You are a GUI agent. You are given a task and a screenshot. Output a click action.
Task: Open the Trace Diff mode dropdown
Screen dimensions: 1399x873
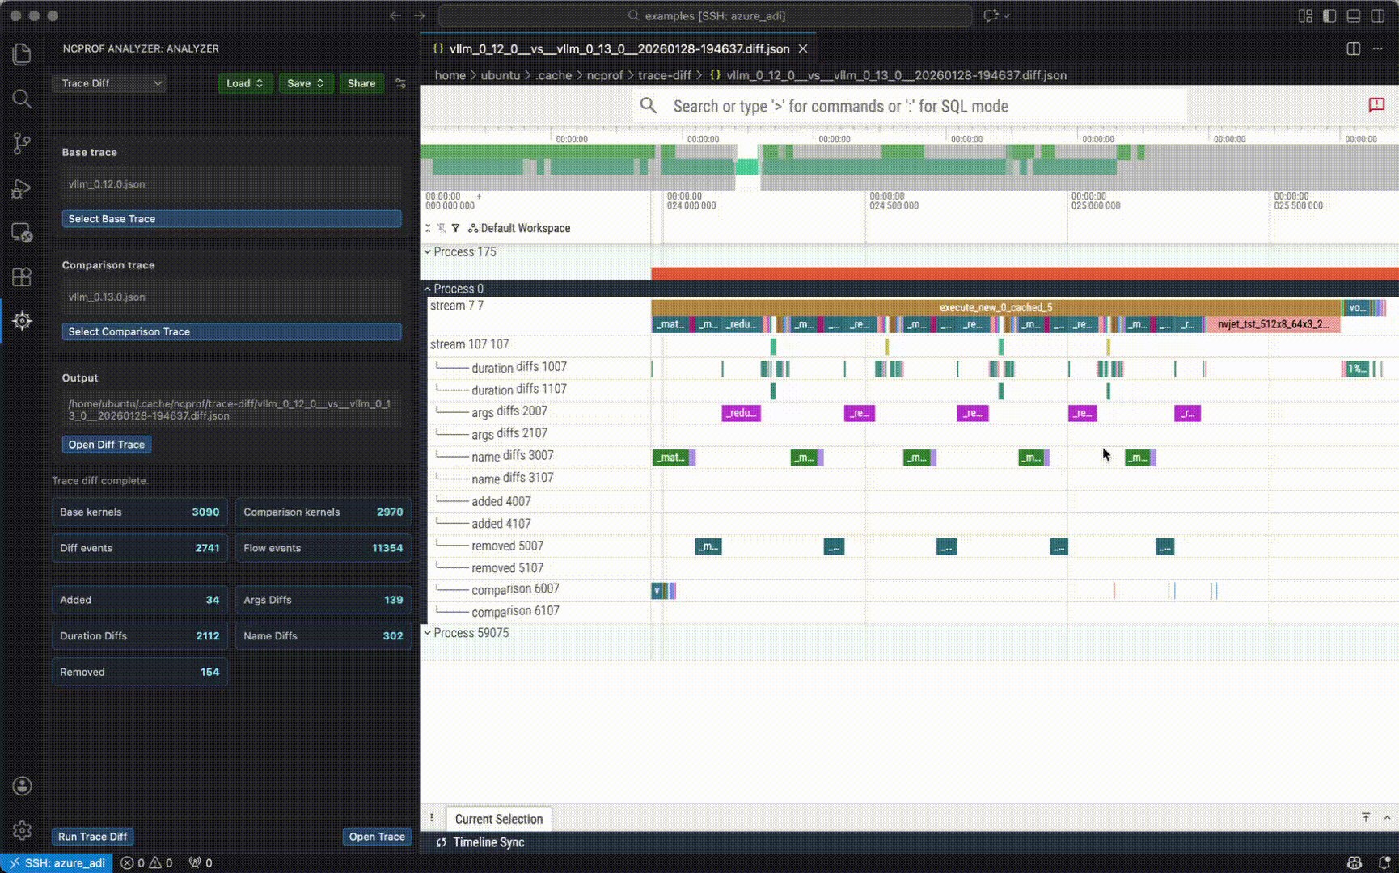click(109, 83)
